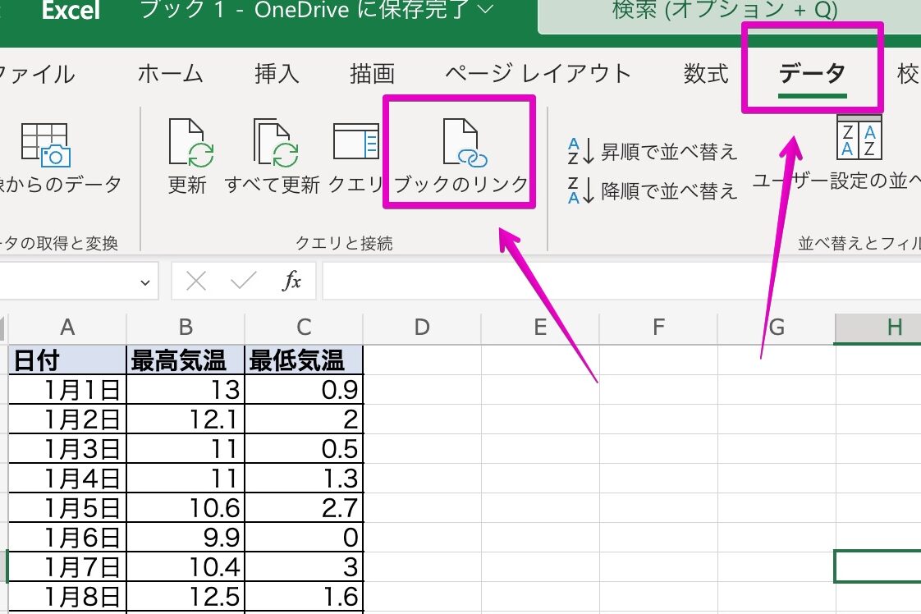The height and width of the screenshot is (614, 921).
Task: Open the 数式 tab
Action: click(705, 74)
